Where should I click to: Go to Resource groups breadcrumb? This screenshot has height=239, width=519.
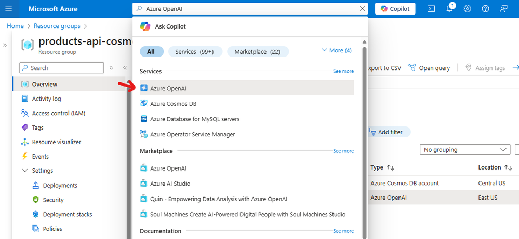pos(57,26)
